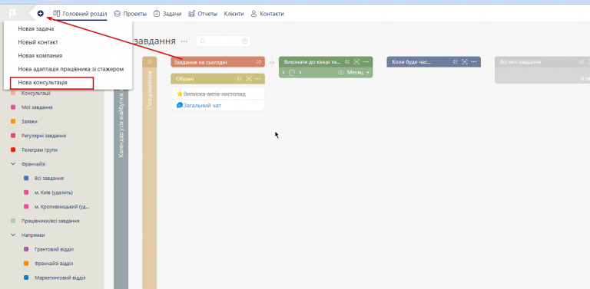Open Маркетинговий відділ in sidebar

click(x=60, y=278)
